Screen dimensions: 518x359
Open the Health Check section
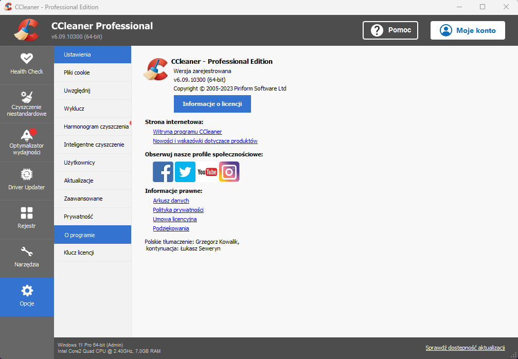pyautogui.click(x=27, y=65)
